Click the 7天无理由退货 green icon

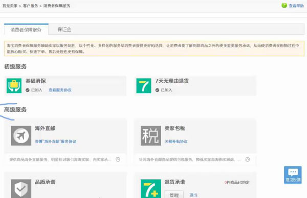(144, 86)
